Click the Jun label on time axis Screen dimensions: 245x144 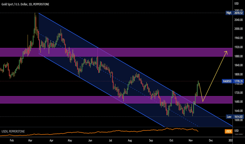pyautogui.click(x=90, y=140)
